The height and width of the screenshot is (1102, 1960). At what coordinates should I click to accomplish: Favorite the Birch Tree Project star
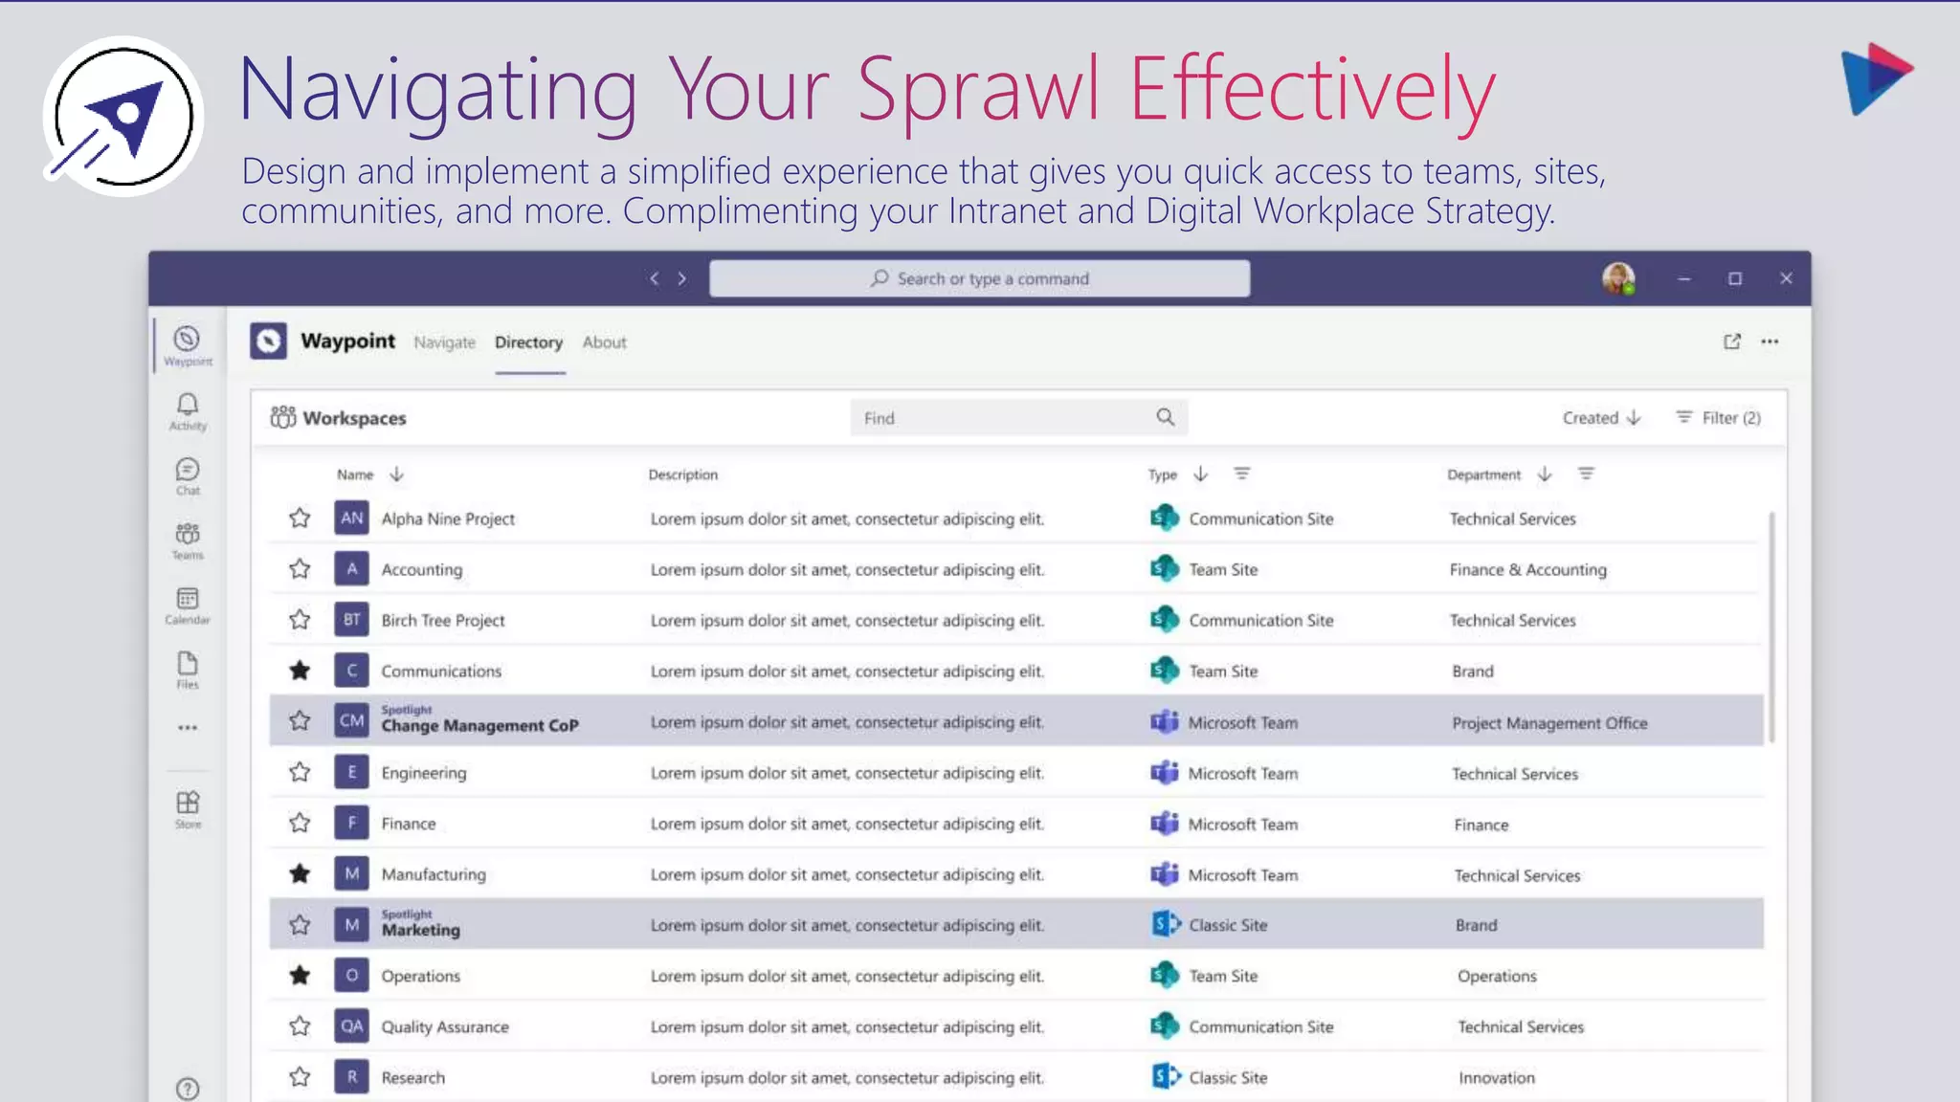click(300, 620)
